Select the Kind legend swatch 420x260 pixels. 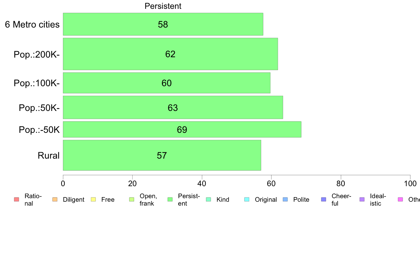208,200
